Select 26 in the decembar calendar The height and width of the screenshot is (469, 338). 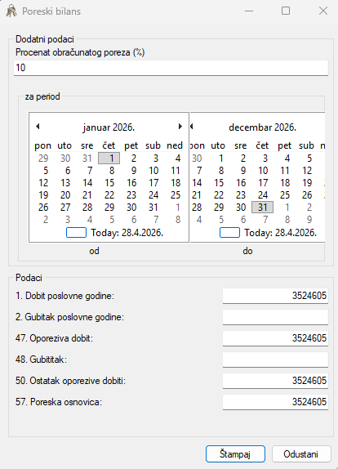(307, 195)
